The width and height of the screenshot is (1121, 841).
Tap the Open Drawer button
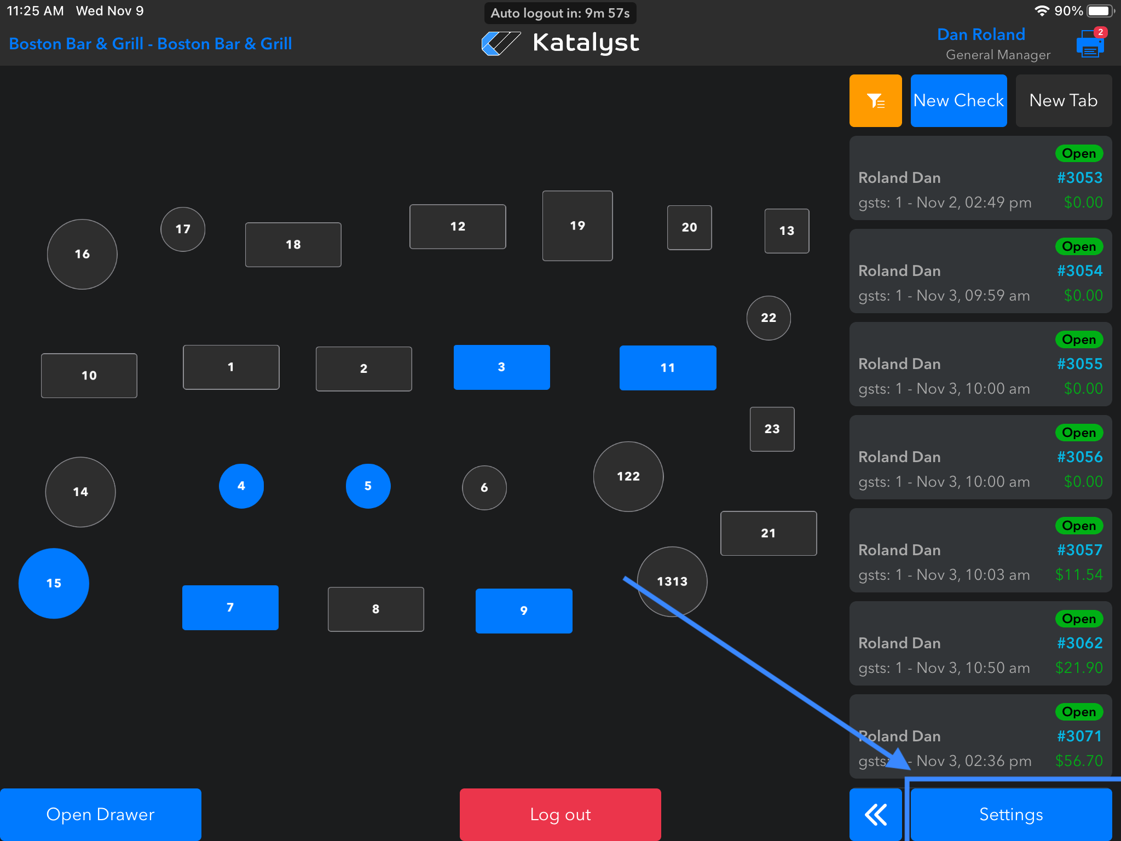pos(101,814)
